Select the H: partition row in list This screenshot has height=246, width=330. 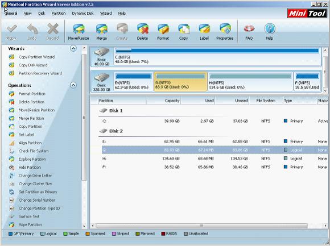(x=214, y=159)
